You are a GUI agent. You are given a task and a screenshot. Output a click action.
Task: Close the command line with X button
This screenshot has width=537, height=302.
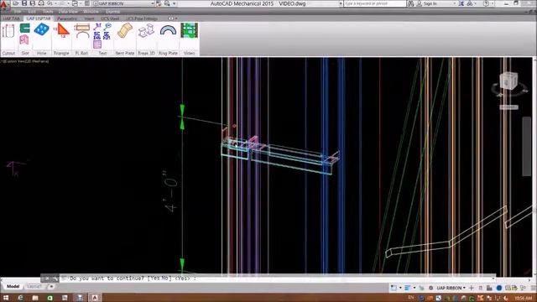(x=47, y=279)
